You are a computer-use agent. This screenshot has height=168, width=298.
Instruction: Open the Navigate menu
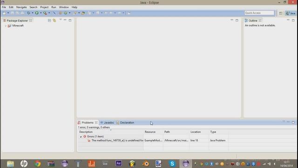click(x=21, y=7)
